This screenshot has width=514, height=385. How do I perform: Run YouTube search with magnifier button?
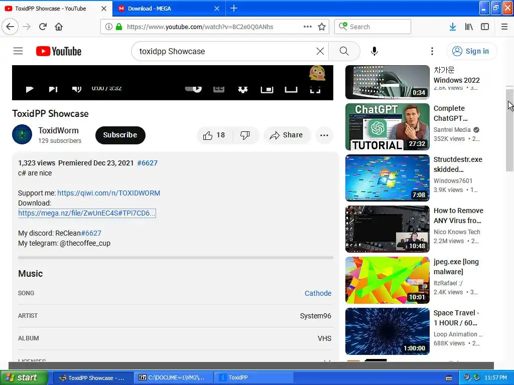[x=344, y=51]
